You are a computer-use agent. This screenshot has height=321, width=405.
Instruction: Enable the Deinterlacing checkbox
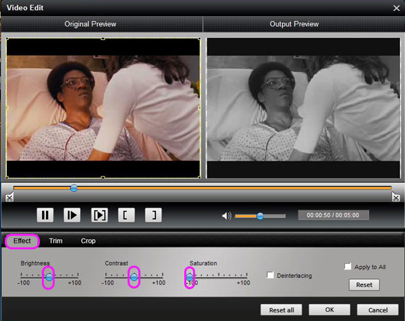click(271, 275)
